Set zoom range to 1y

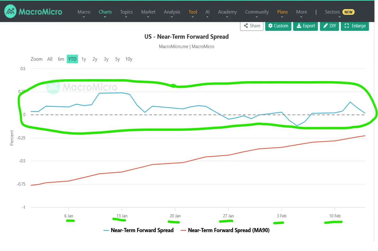83,59
